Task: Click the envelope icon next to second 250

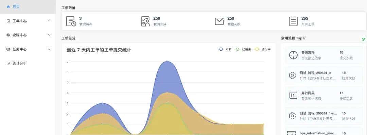Action: (219, 21)
